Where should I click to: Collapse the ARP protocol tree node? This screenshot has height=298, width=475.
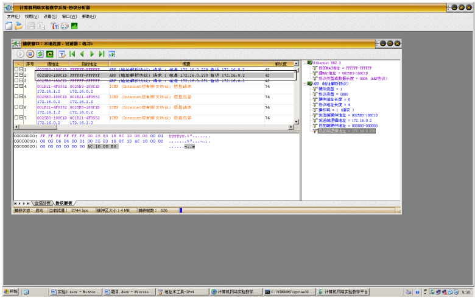(x=305, y=84)
